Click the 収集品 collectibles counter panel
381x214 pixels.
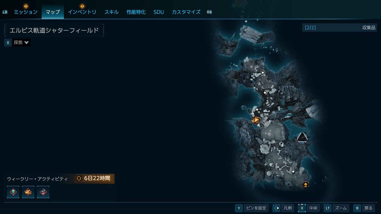[x=339, y=28]
